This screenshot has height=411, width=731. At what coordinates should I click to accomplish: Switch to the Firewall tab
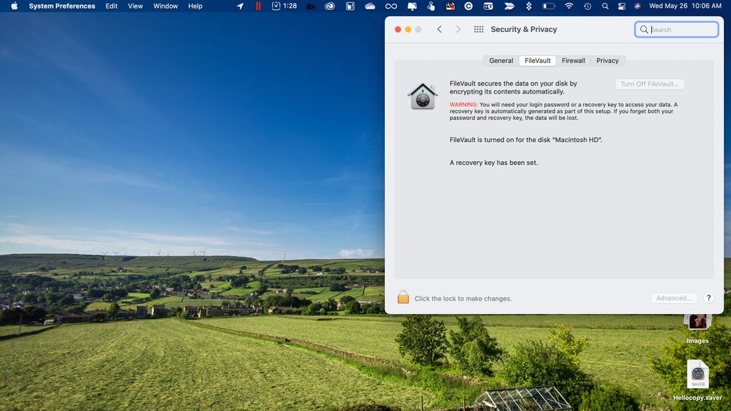tap(573, 60)
